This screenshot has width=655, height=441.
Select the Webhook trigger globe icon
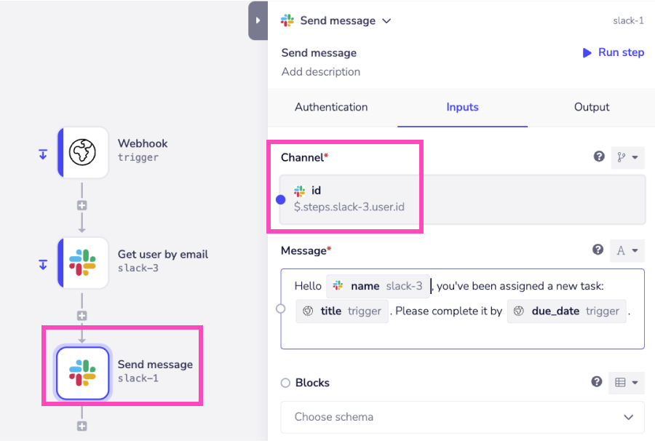pos(82,153)
